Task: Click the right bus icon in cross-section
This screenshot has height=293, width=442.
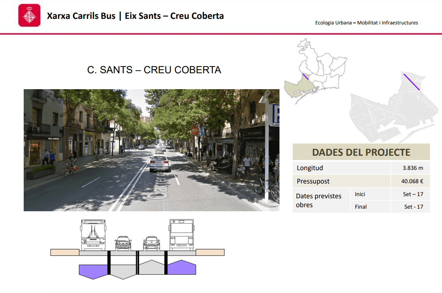Action: point(181,235)
